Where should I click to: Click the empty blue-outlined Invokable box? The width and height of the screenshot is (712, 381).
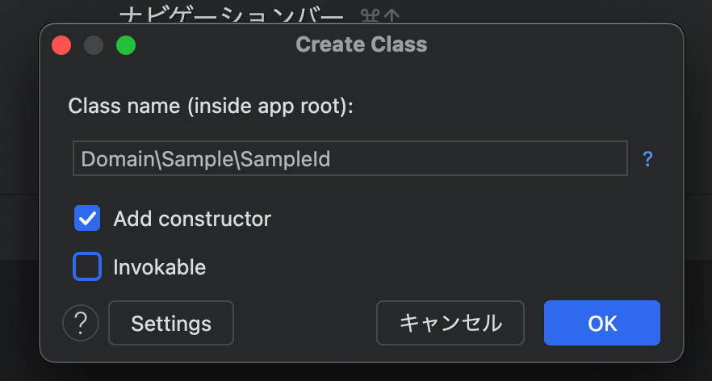[87, 266]
